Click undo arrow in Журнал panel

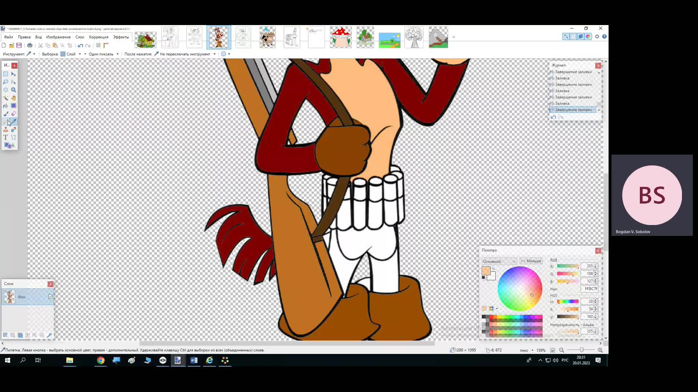pos(553,117)
